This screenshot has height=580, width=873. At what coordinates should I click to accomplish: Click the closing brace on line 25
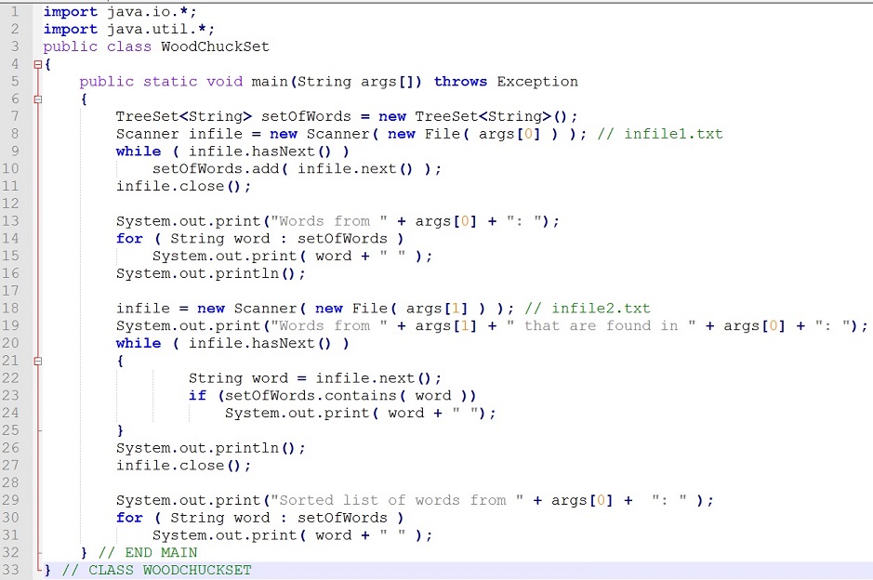point(120,431)
